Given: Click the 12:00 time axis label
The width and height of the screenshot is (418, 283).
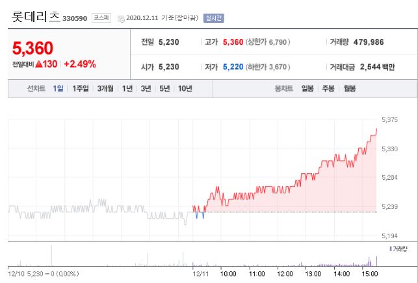Looking at the screenshot, I should click(285, 274).
